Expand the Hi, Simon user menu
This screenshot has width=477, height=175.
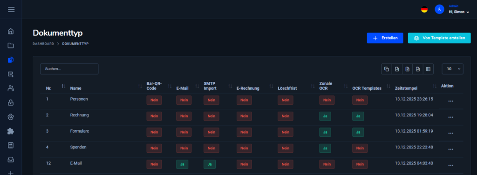(x=459, y=12)
